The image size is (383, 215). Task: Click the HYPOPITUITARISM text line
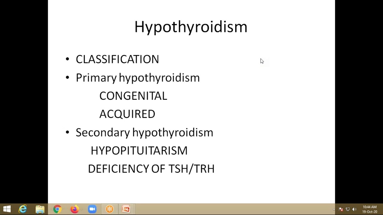click(x=139, y=150)
